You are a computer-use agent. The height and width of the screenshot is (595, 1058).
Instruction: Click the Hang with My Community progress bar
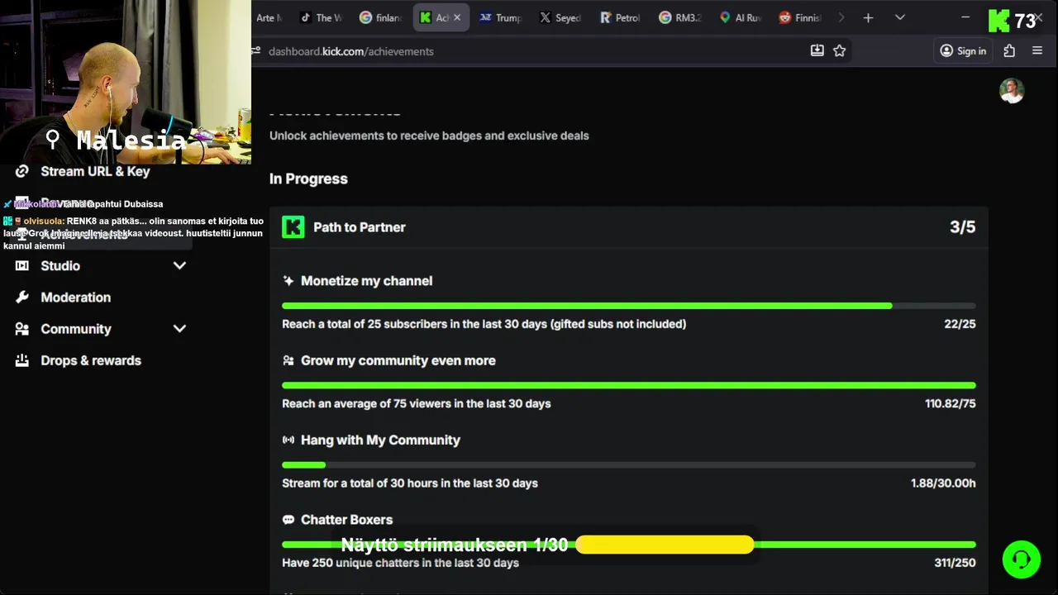pos(629,465)
